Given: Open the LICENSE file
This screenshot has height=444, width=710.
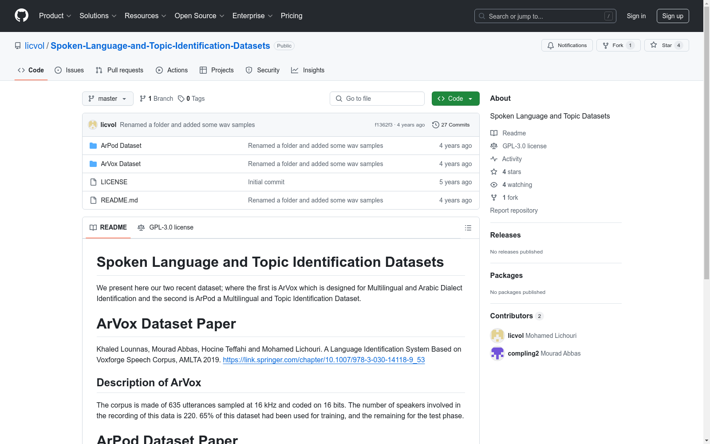Looking at the screenshot, I should pos(114,182).
